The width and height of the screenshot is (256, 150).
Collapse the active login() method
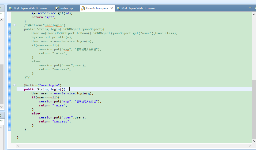pos(14,85)
